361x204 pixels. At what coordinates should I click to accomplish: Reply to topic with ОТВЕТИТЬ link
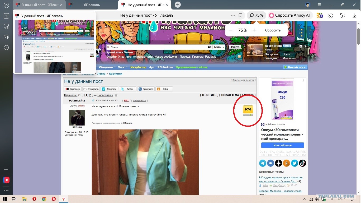tap(209, 95)
